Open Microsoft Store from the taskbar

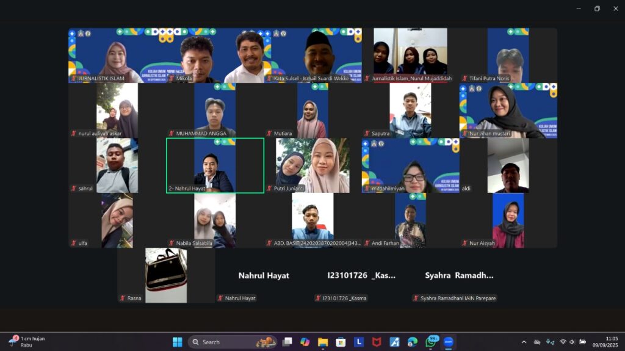click(x=341, y=342)
